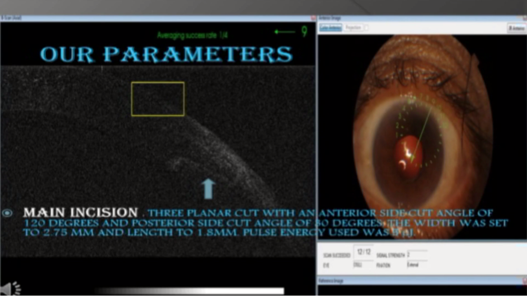Image resolution: width=527 pixels, height=296 pixels.
Task: Click 'Averaging success rate 1/4' text
Action: pyautogui.click(x=192, y=35)
